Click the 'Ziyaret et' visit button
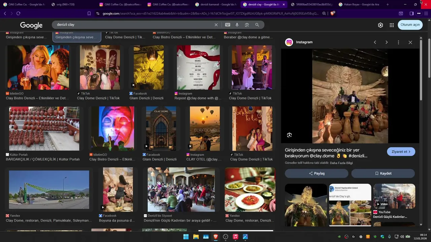This screenshot has width=431, height=242. point(401,152)
